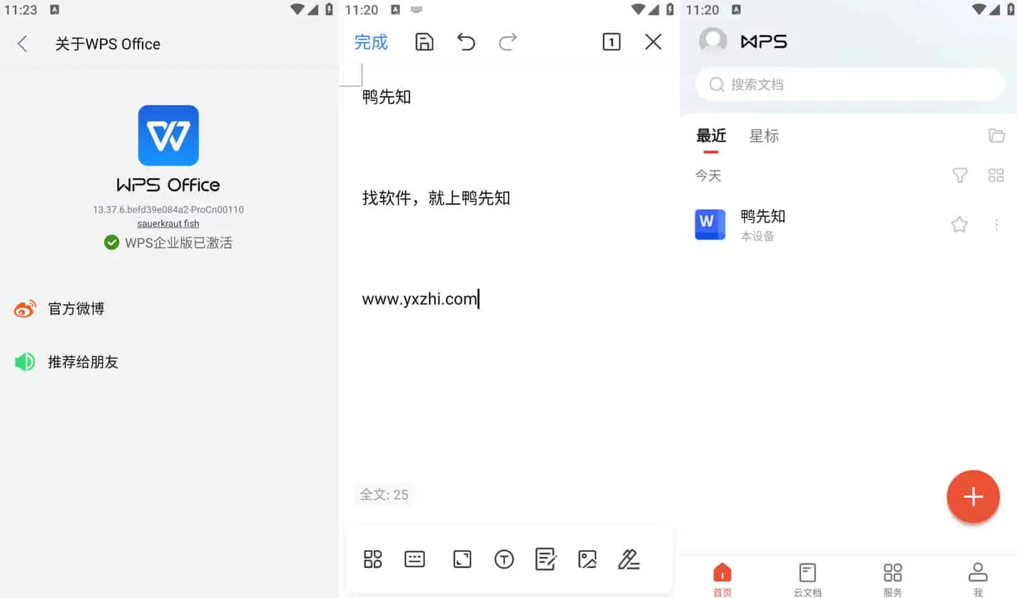Toggle the page number indicator
The width and height of the screenshot is (1017, 598).
[x=611, y=42]
